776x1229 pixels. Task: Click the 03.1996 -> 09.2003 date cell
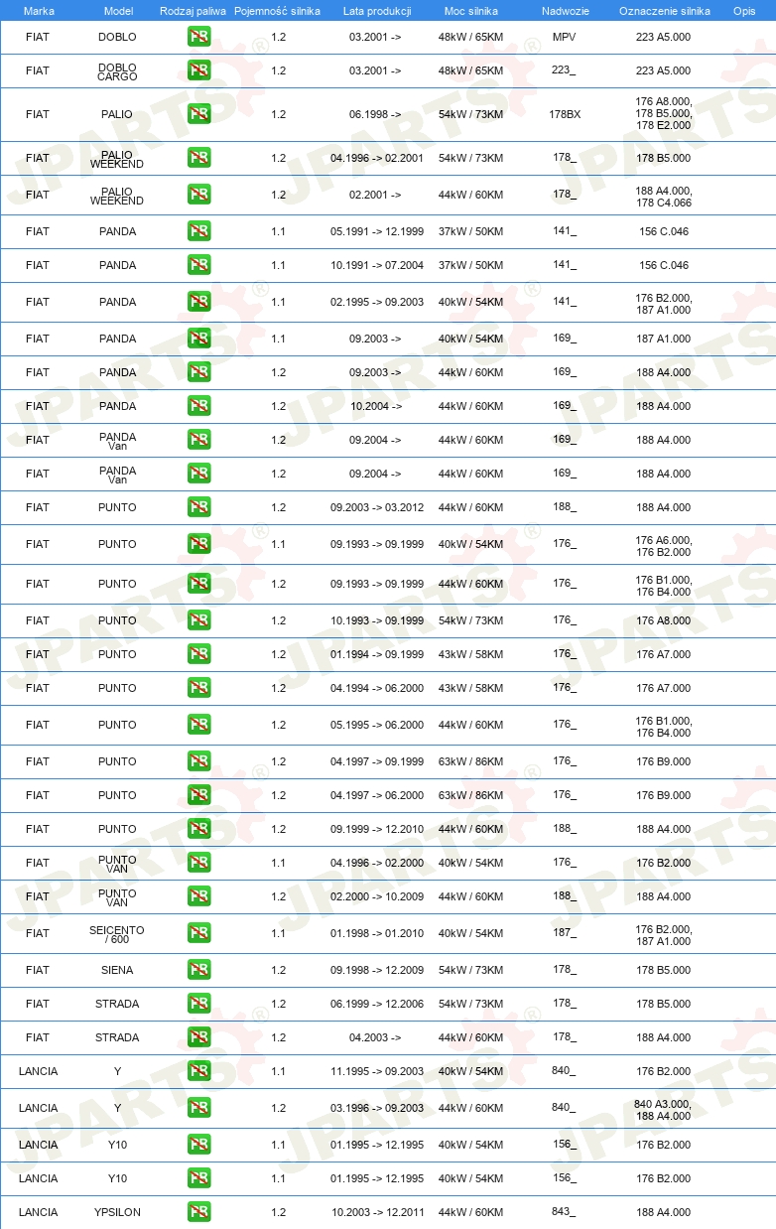377,1108
